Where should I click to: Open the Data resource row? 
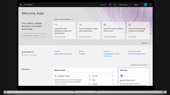[x=101, y=80]
